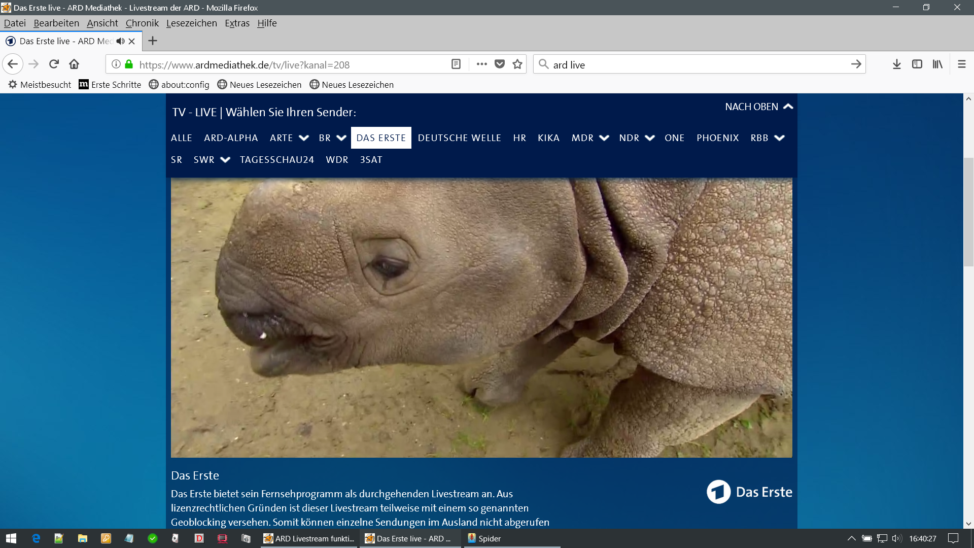Show sidebars icon in toolbar
The image size is (974, 548).
click(x=917, y=64)
